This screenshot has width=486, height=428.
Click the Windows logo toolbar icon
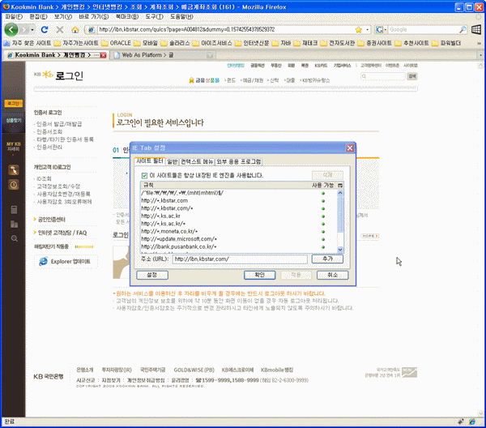[476, 29]
